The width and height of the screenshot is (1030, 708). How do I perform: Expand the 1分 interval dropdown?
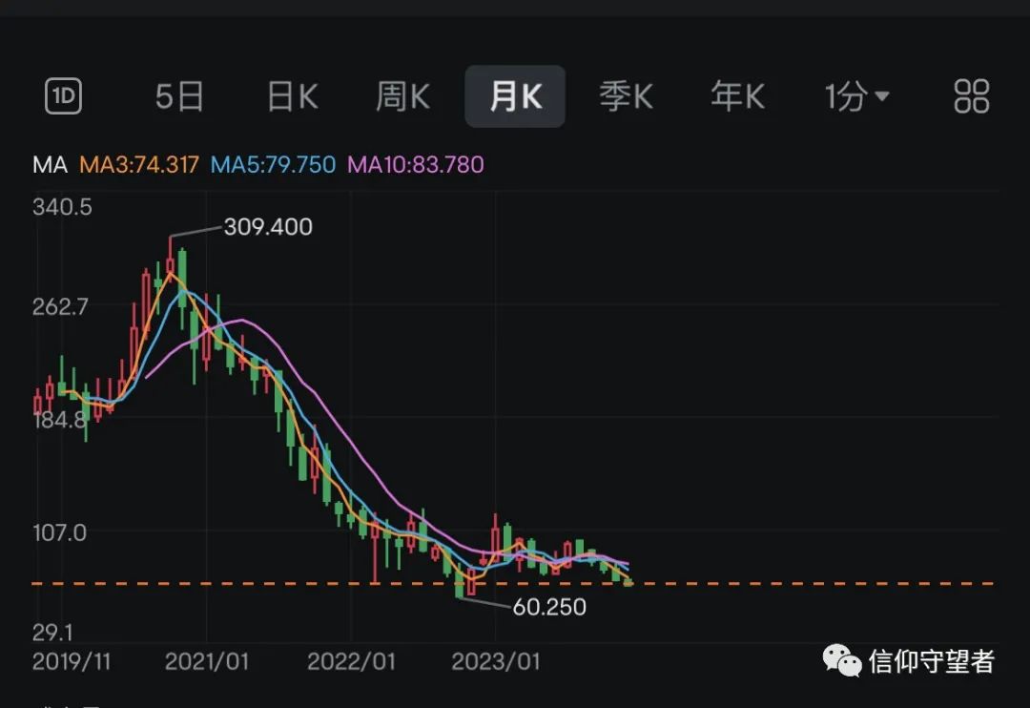coord(856,96)
